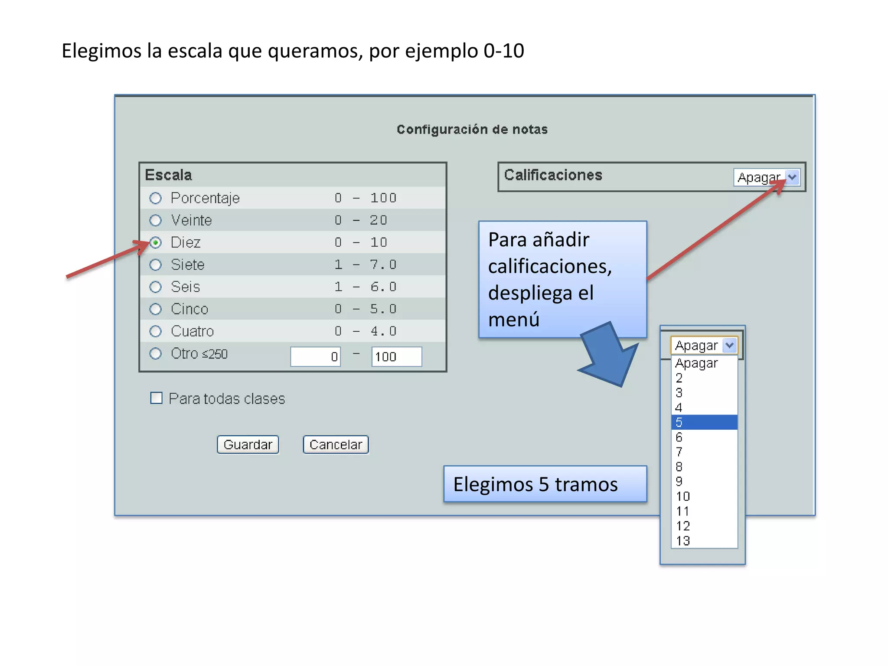Choose the Veinte 0-20 scale option
The height and width of the screenshot is (666, 888).
[155, 220]
